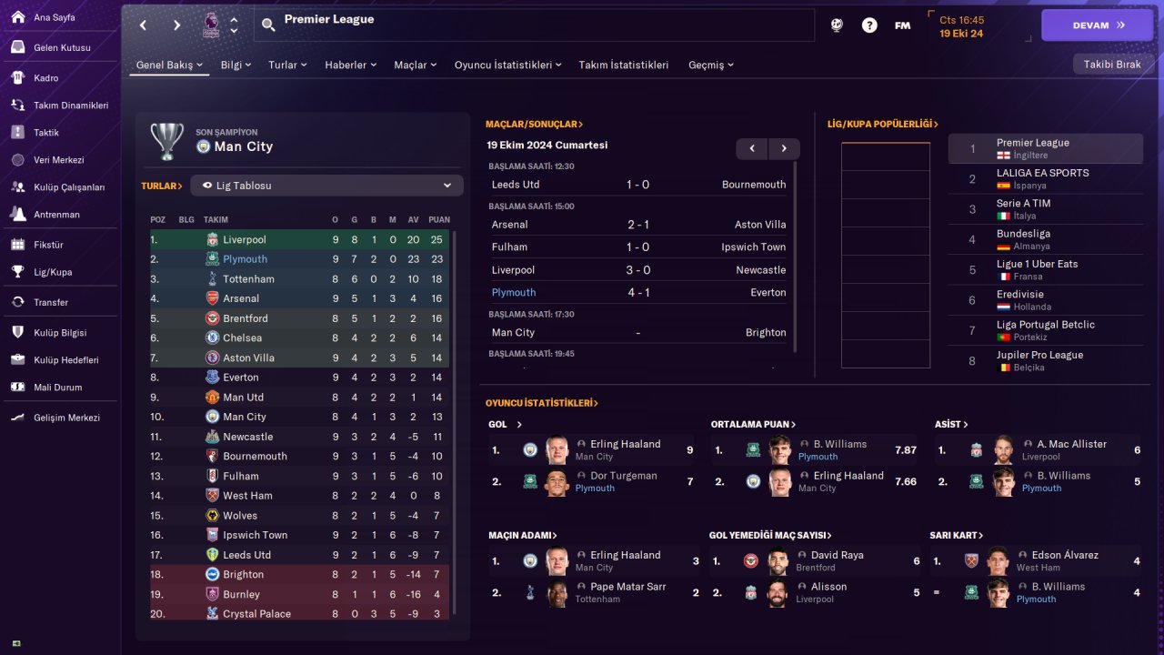This screenshot has width=1164, height=655.
Task: Open Veri Merkezi from sidebar
Action: [x=60, y=160]
